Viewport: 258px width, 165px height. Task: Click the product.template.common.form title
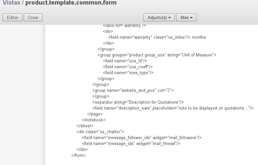click(71, 3)
